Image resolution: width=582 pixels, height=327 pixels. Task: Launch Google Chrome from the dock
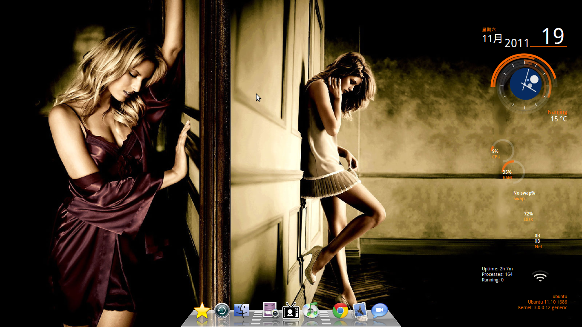point(340,311)
